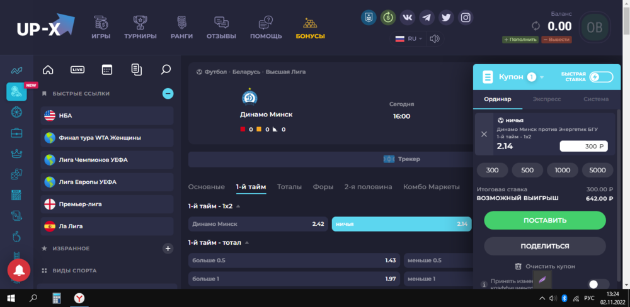
Task: Open the sportsbook search magnifier
Action: [x=166, y=69]
